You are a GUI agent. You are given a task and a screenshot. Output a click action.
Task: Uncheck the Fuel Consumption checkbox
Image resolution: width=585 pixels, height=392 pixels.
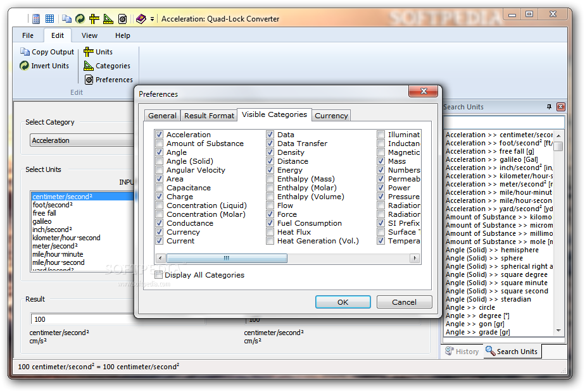point(270,223)
